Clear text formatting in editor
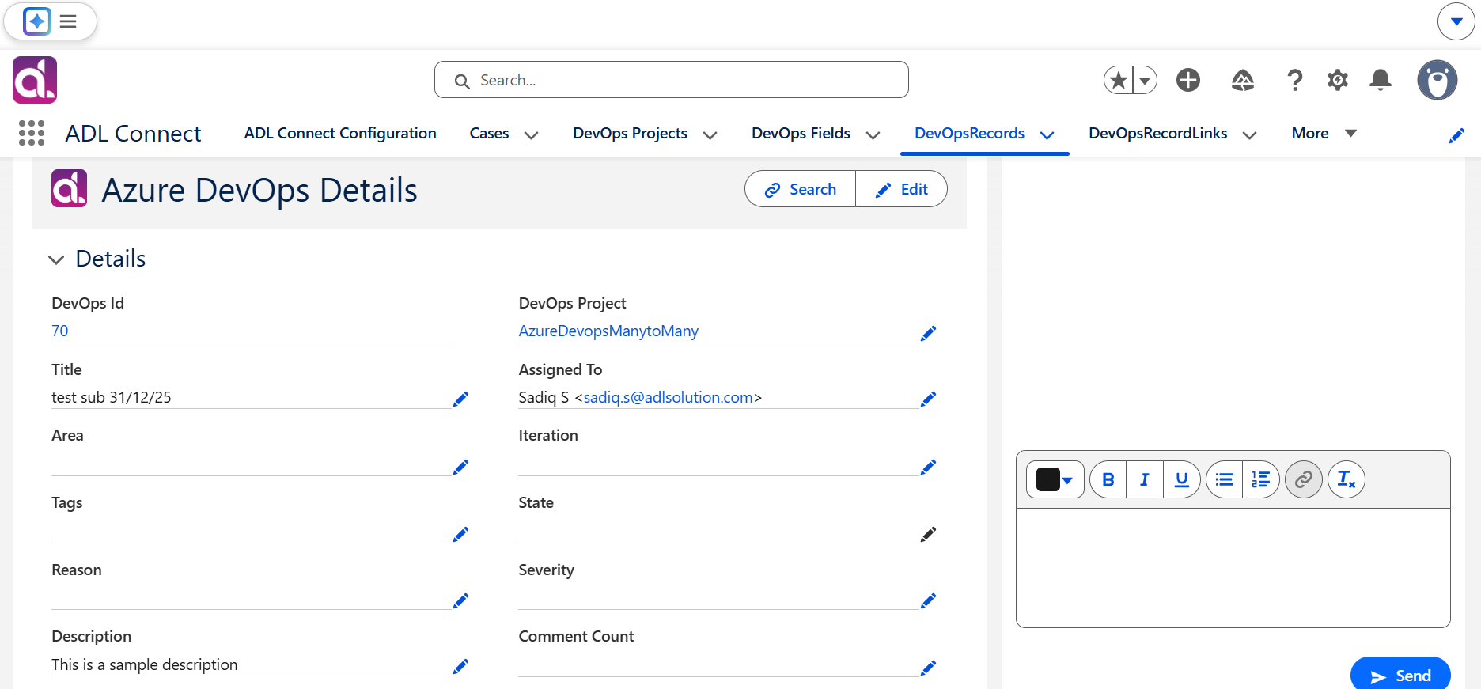The image size is (1481, 689). tap(1347, 479)
